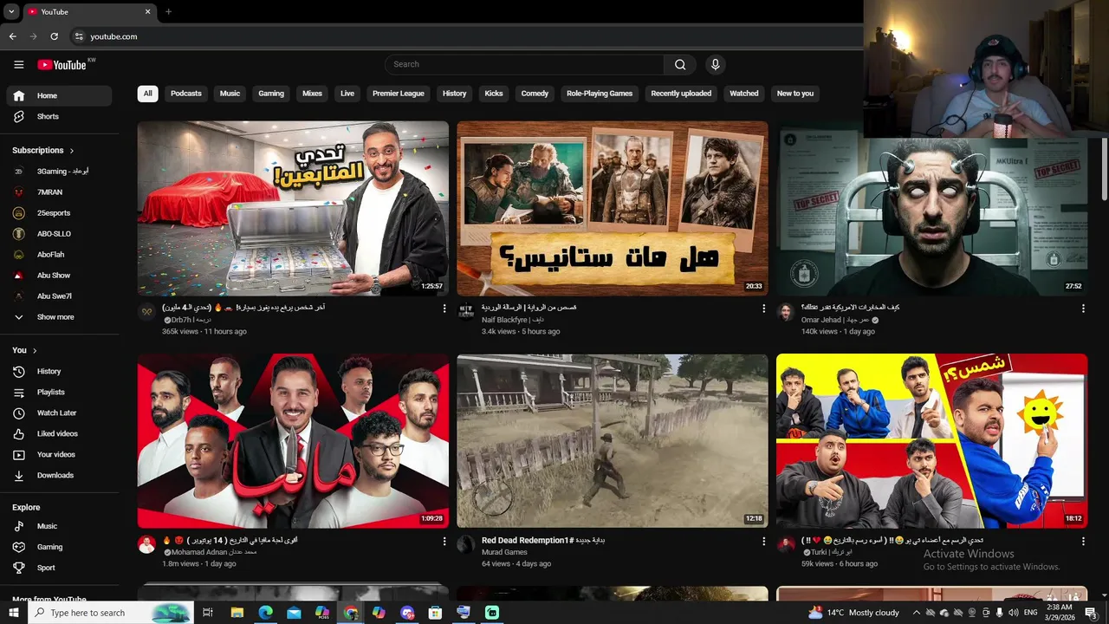Select the Music filter chip

coord(230,94)
